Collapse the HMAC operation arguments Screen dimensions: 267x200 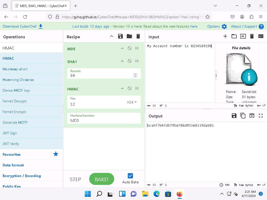point(122,89)
